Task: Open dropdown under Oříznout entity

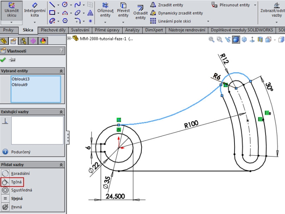Action: tap(105, 22)
